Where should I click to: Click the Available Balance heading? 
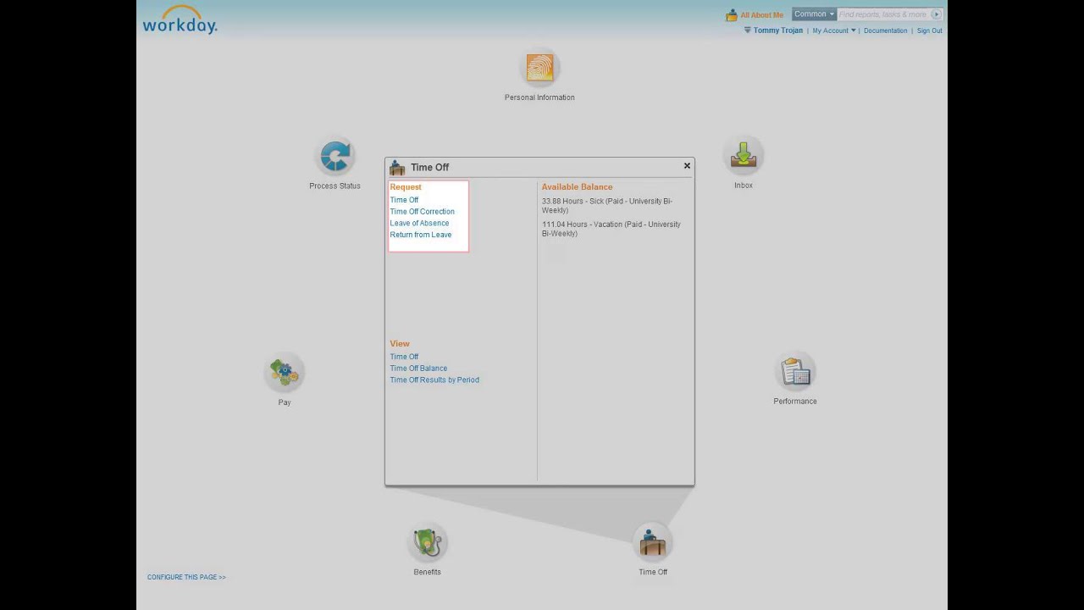tap(577, 187)
